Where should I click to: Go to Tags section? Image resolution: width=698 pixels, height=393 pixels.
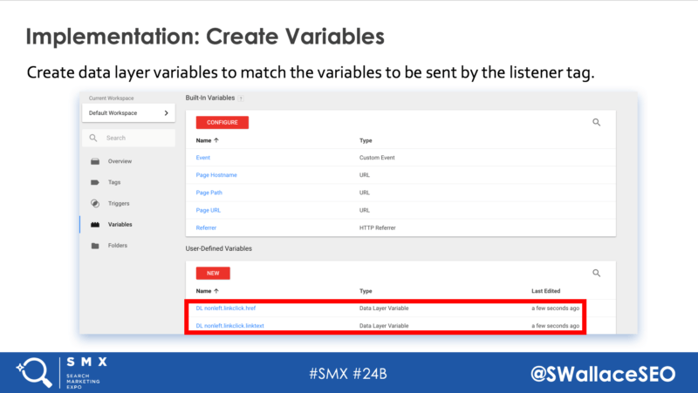(x=114, y=182)
